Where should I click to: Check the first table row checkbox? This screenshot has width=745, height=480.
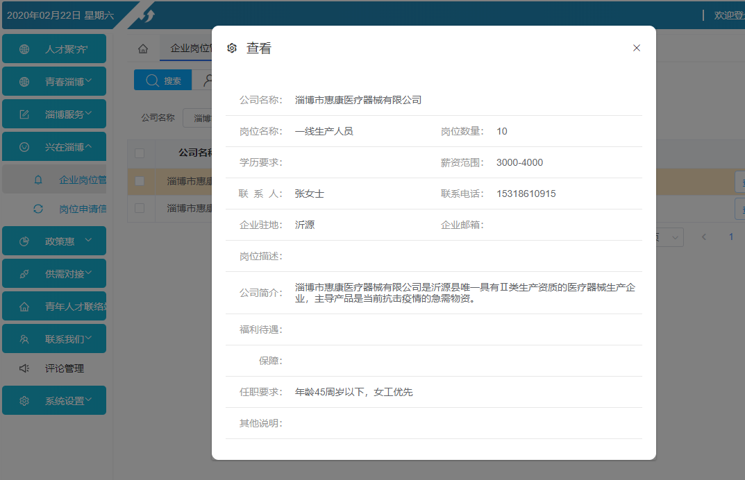[x=140, y=181]
